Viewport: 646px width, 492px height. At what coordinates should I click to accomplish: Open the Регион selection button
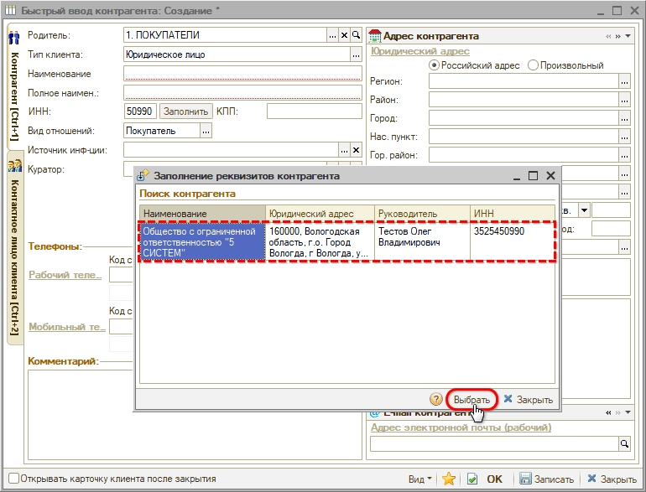click(x=623, y=81)
